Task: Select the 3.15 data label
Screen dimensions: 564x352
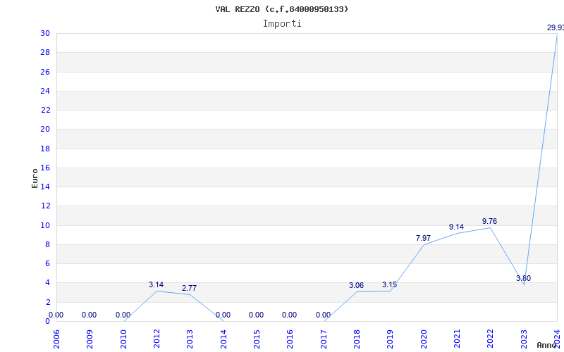Action: 390,285
